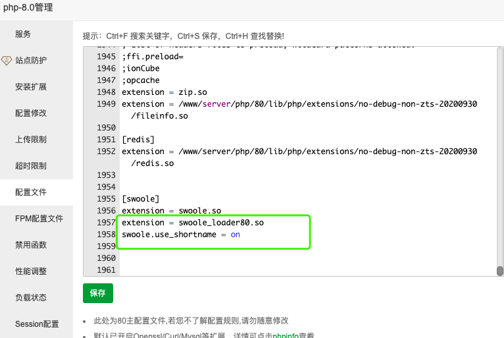504x338 pixels.
Task: Click the /fileinfo.so wrapped line
Action: [x=159, y=116]
